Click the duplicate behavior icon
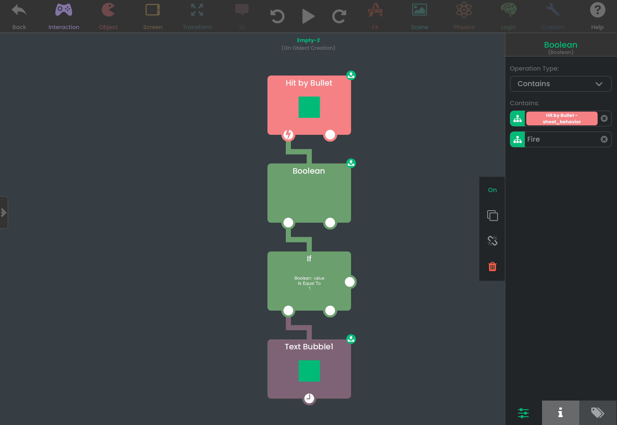 point(492,215)
